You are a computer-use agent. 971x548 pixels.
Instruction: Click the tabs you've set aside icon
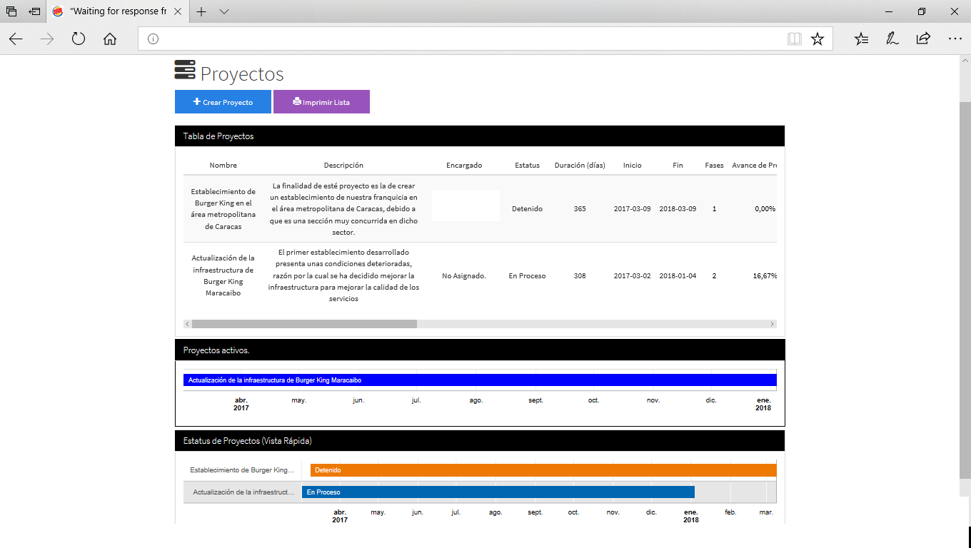(x=11, y=11)
